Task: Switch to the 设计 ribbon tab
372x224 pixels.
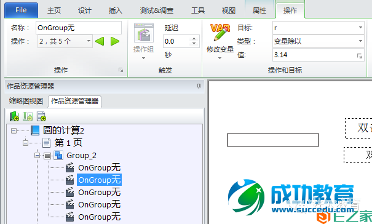Action: tap(85, 10)
